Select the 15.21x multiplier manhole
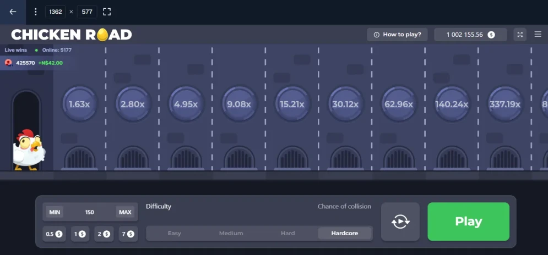548x255 pixels. pos(292,104)
